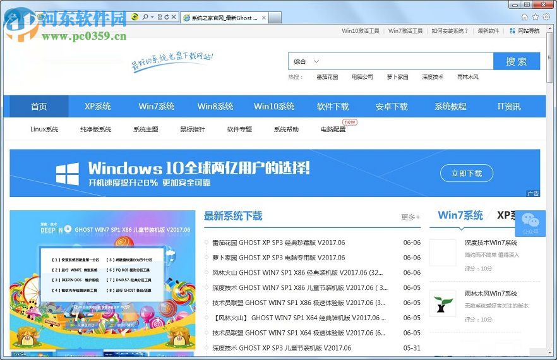Open the 系统教程 navigation item
Viewport: 557px width, 360px height.
(450, 106)
